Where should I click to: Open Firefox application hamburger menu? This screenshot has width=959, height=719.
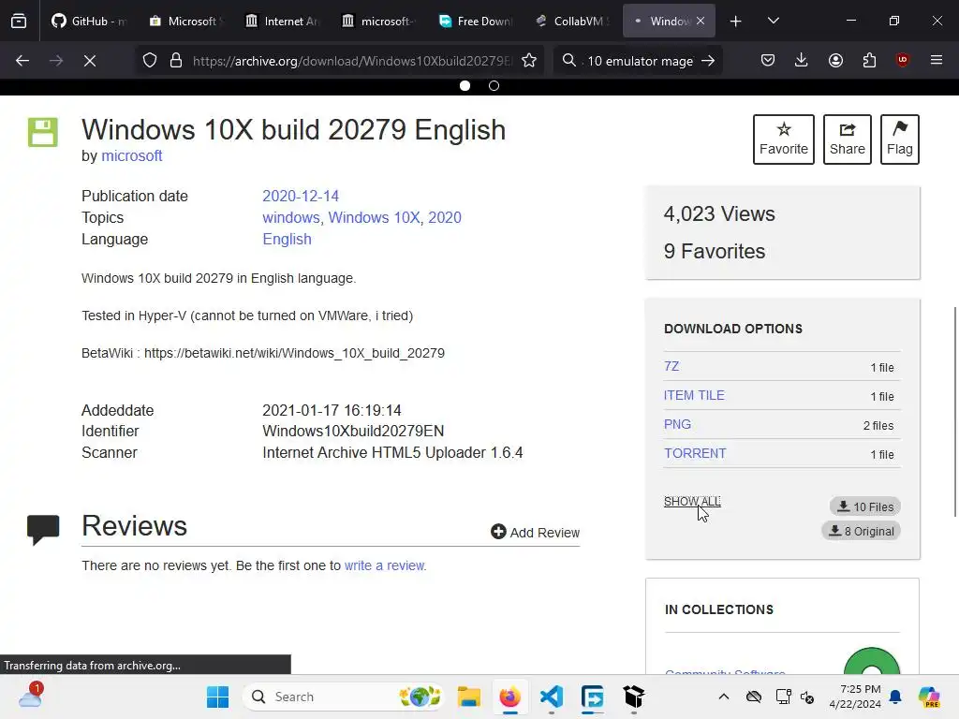(937, 60)
